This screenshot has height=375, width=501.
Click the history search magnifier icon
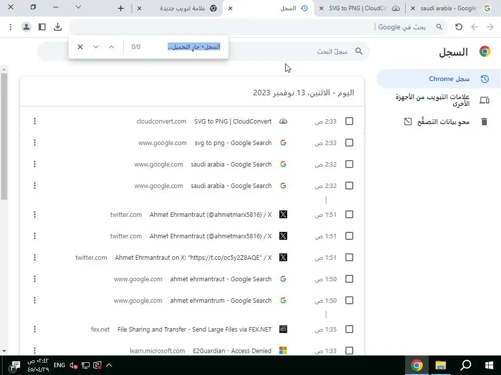point(359,51)
